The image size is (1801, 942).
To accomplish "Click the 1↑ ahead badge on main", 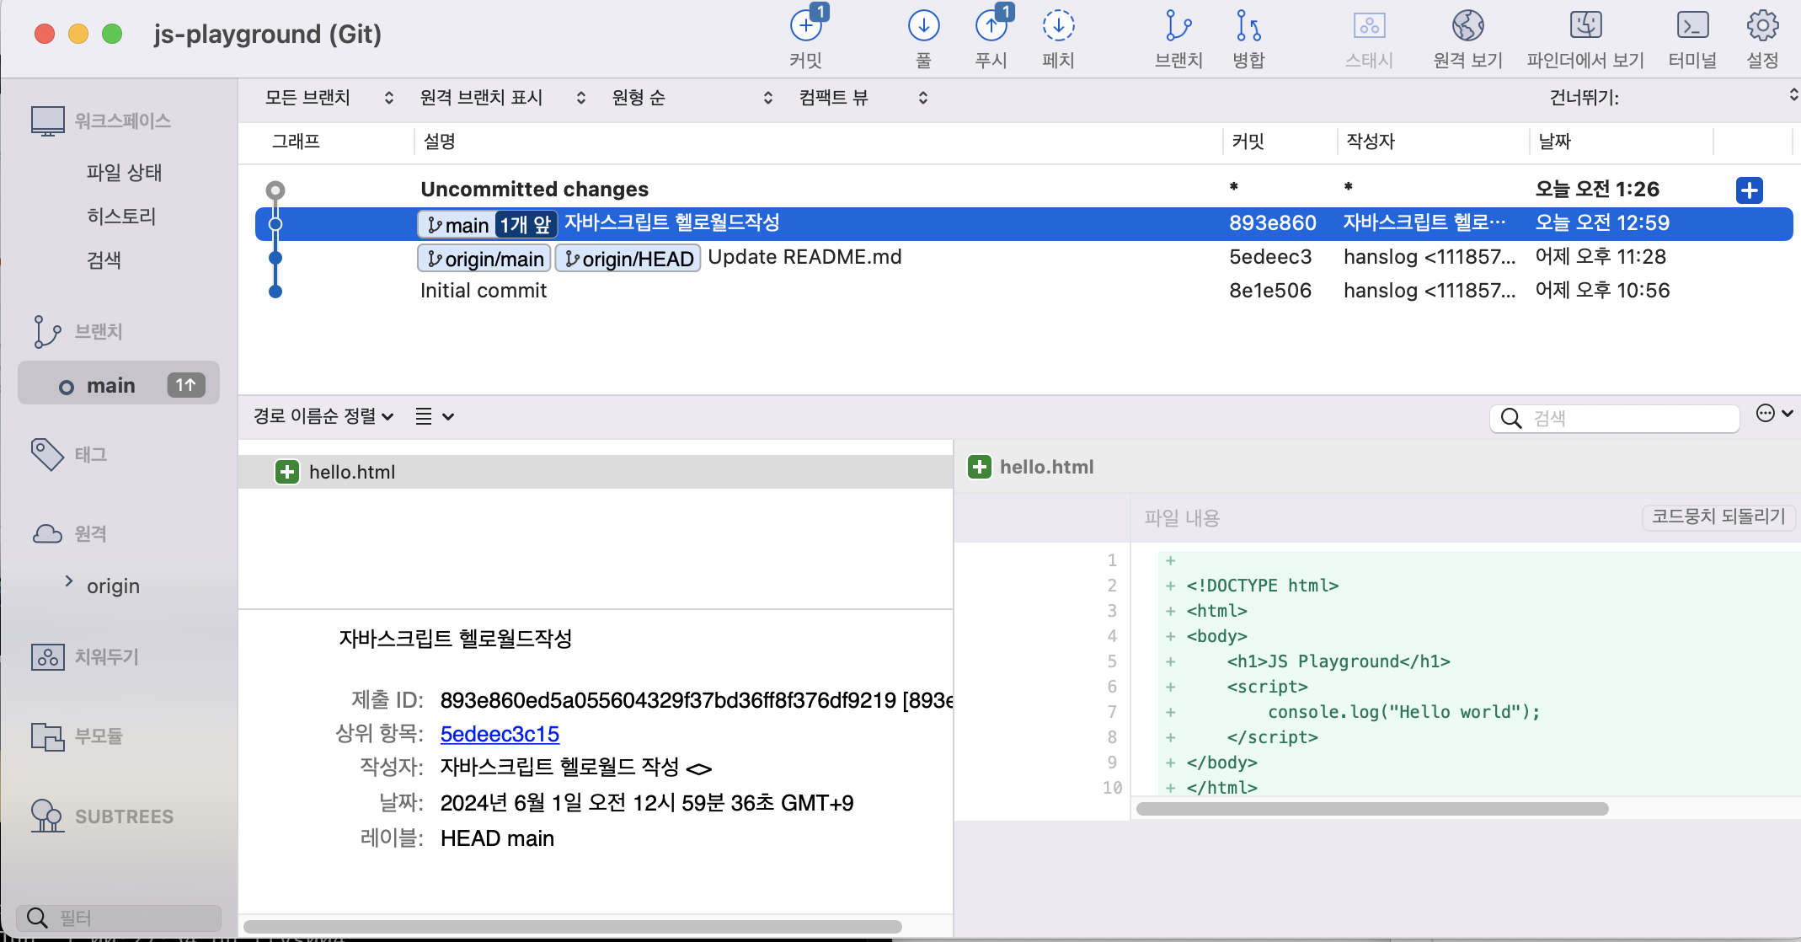I will 186,385.
